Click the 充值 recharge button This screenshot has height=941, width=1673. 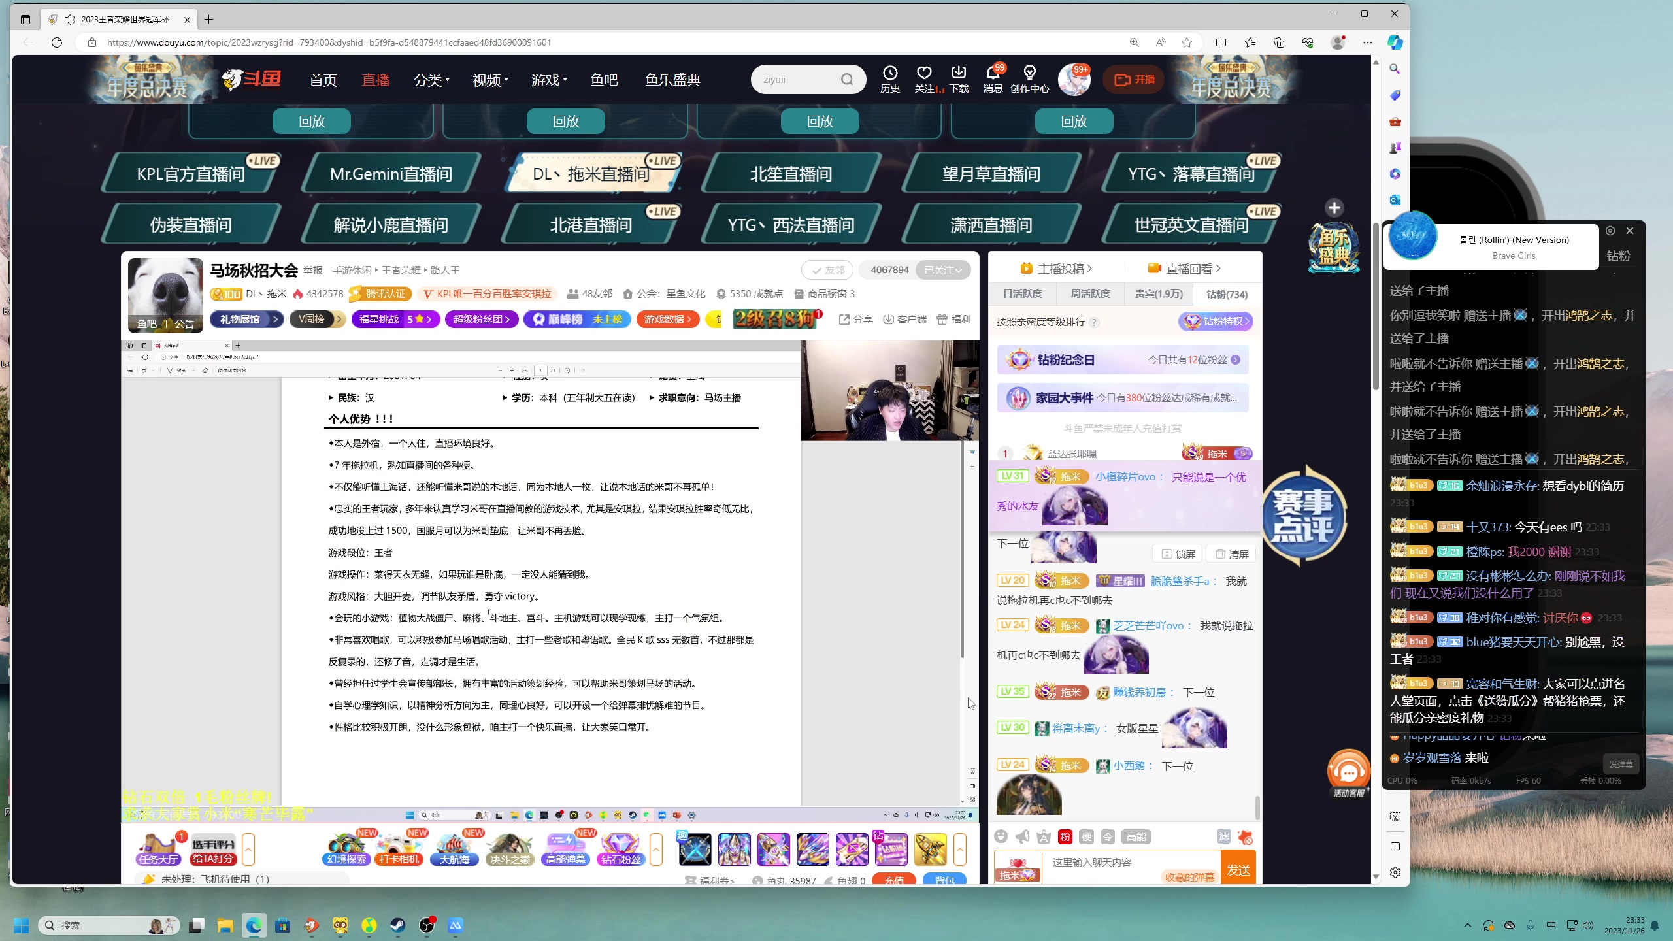pyautogui.click(x=894, y=880)
